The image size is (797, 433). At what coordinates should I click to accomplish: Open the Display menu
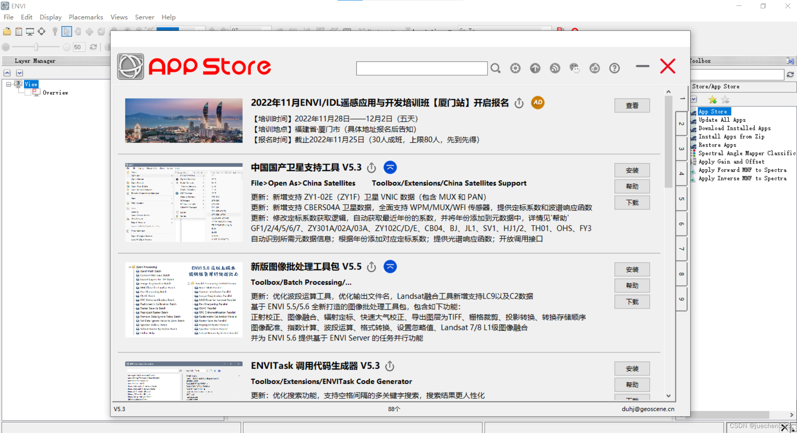point(50,17)
